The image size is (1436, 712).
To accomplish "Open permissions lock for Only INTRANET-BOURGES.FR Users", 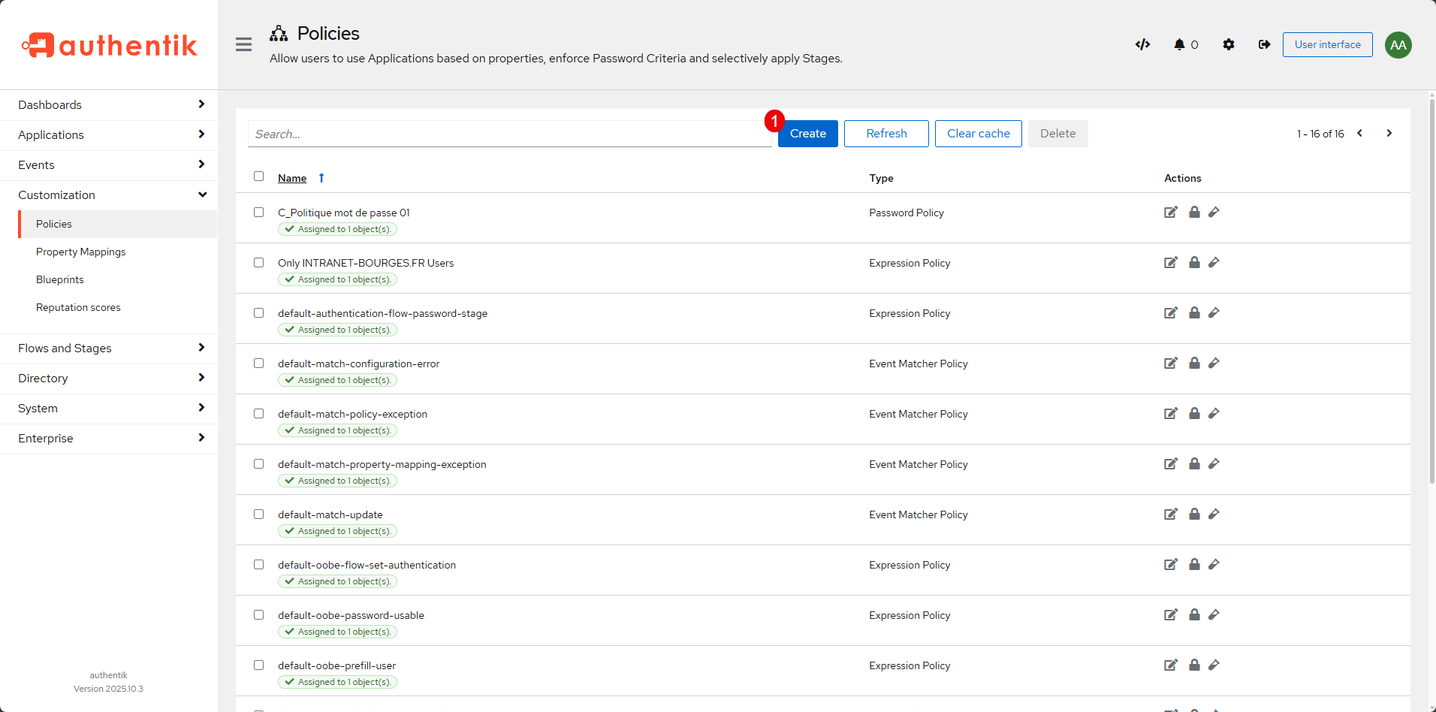I will point(1194,263).
